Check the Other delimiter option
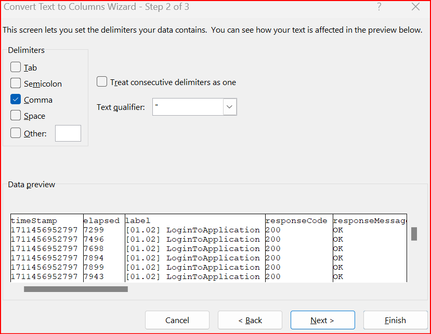This screenshot has width=431, height=334. [15, 133]
